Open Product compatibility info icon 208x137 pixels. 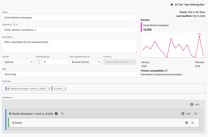click(x=166, y=70)
